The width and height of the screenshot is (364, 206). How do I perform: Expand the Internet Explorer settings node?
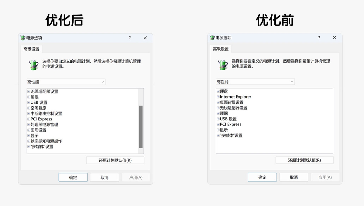[218, 97]
